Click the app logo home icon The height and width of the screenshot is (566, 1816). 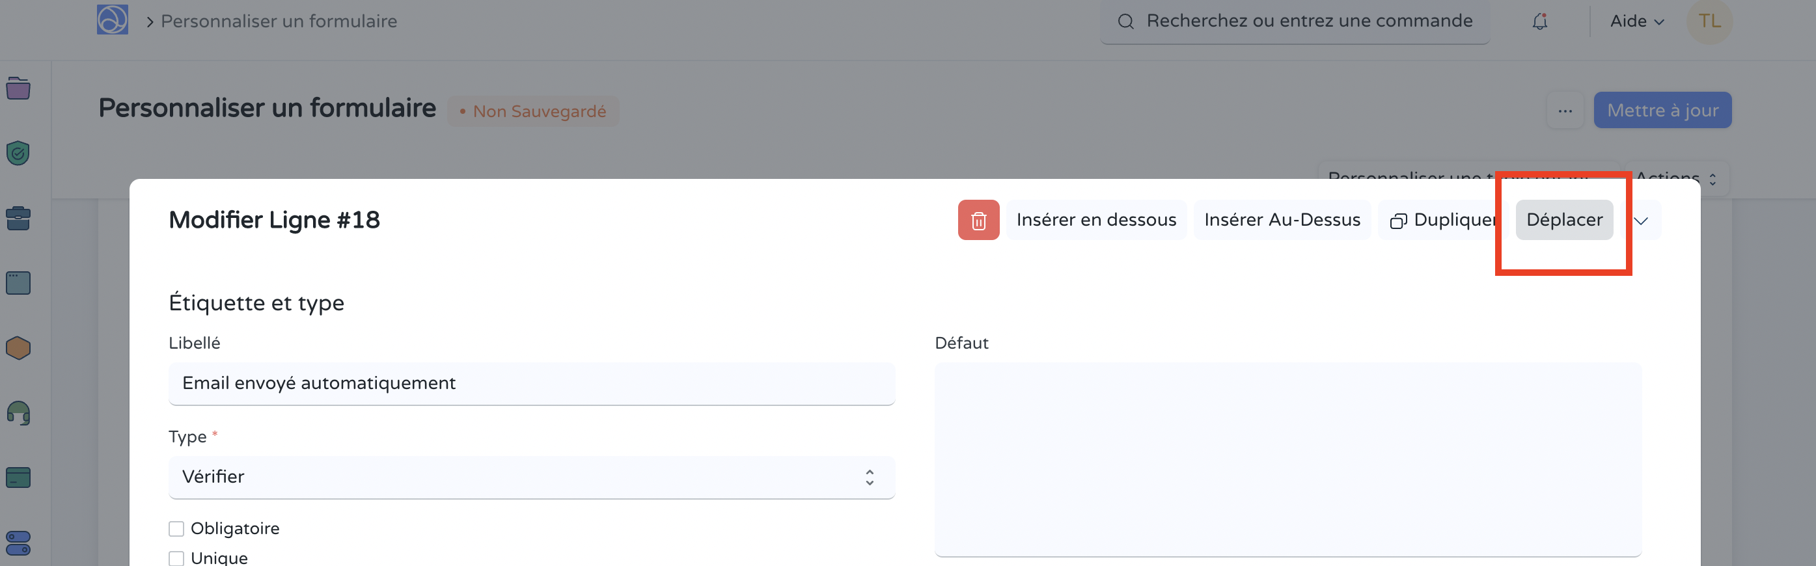coord(113,20)
